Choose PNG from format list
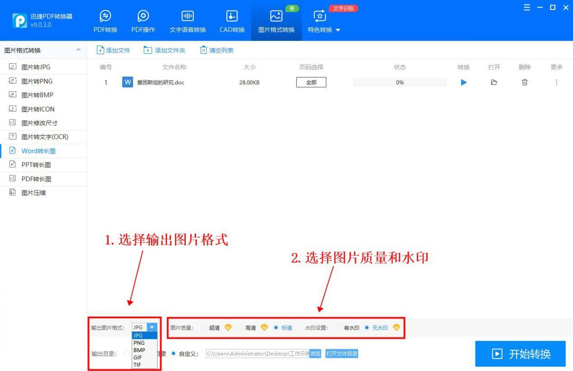 coord(144,343)
